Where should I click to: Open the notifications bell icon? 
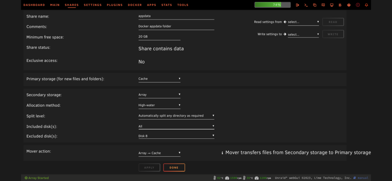367,5
